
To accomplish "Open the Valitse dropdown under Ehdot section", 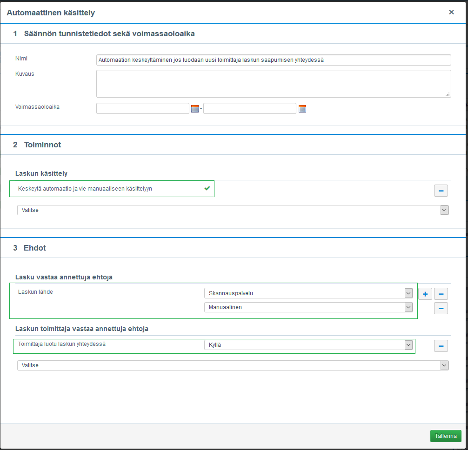I will pos(233,365).
